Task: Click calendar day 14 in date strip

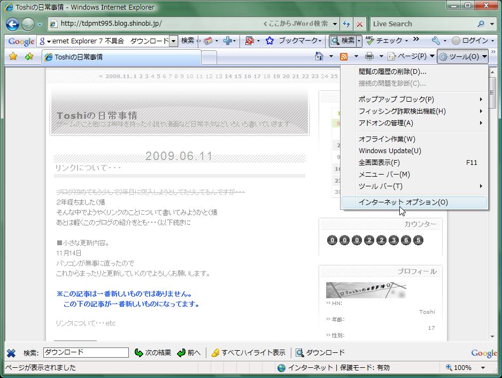Action: 228,77
